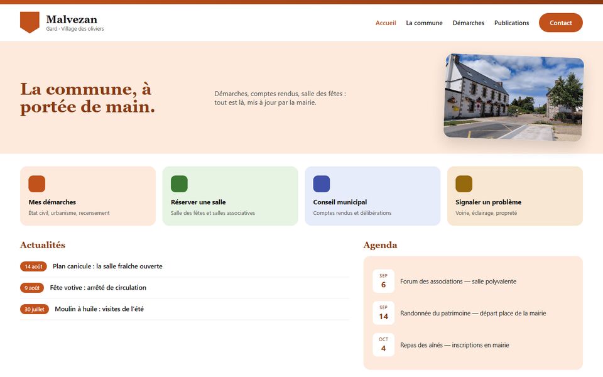Click the 30 juillet date badge

pos(35,309)
